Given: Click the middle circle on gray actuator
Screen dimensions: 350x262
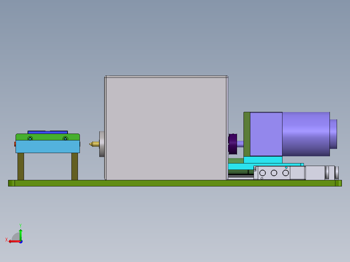Looking at the screenshot, I should [274, 173].
